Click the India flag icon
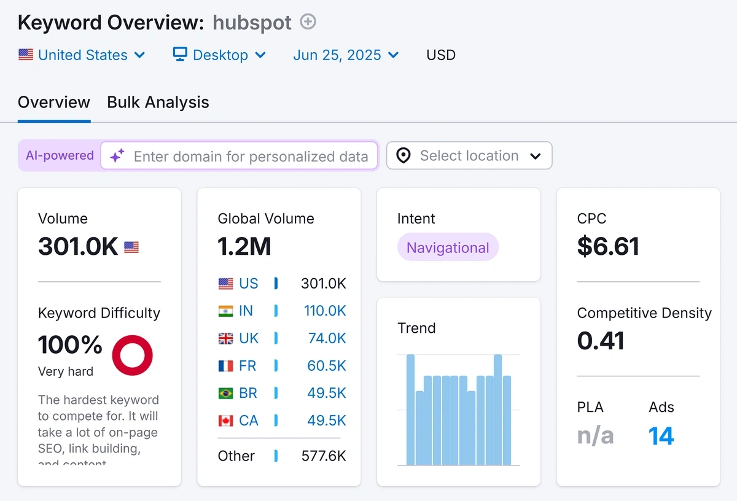The image size is (737, 501). pos(225,311)
